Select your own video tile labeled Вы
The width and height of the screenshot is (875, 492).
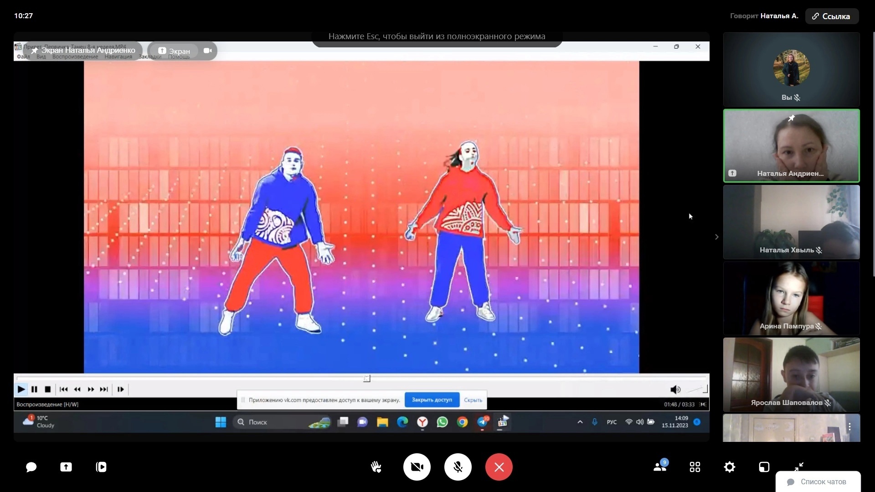792,70
